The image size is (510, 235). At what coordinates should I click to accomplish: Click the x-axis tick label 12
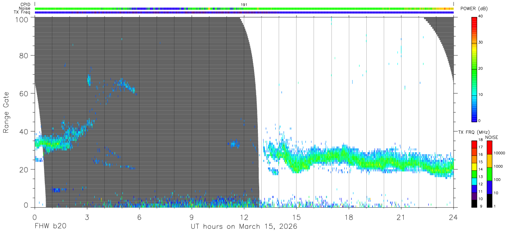(x=244, y=217)
